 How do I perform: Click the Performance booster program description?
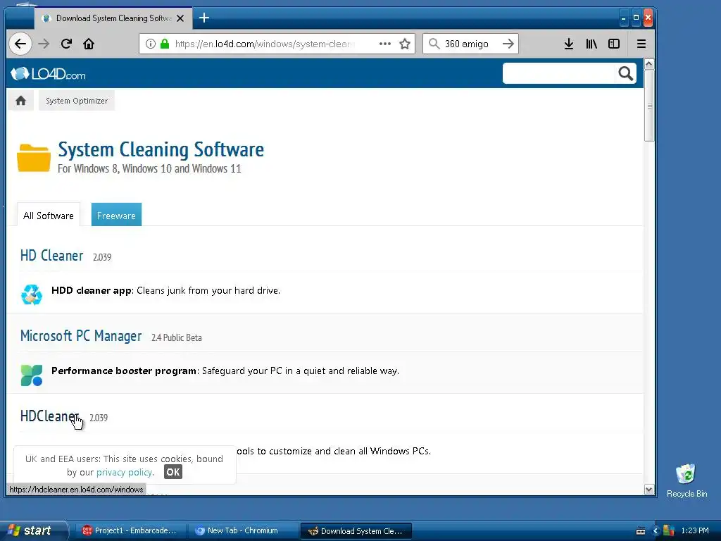(x=225, y=371)
